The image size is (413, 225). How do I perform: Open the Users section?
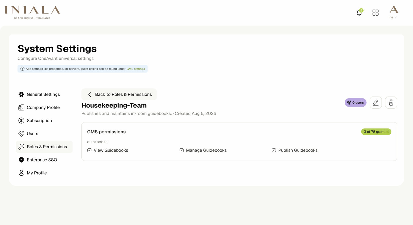click(44, 134)
